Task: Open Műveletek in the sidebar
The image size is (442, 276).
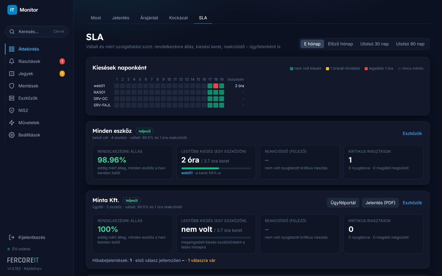Action: [36, 123]
